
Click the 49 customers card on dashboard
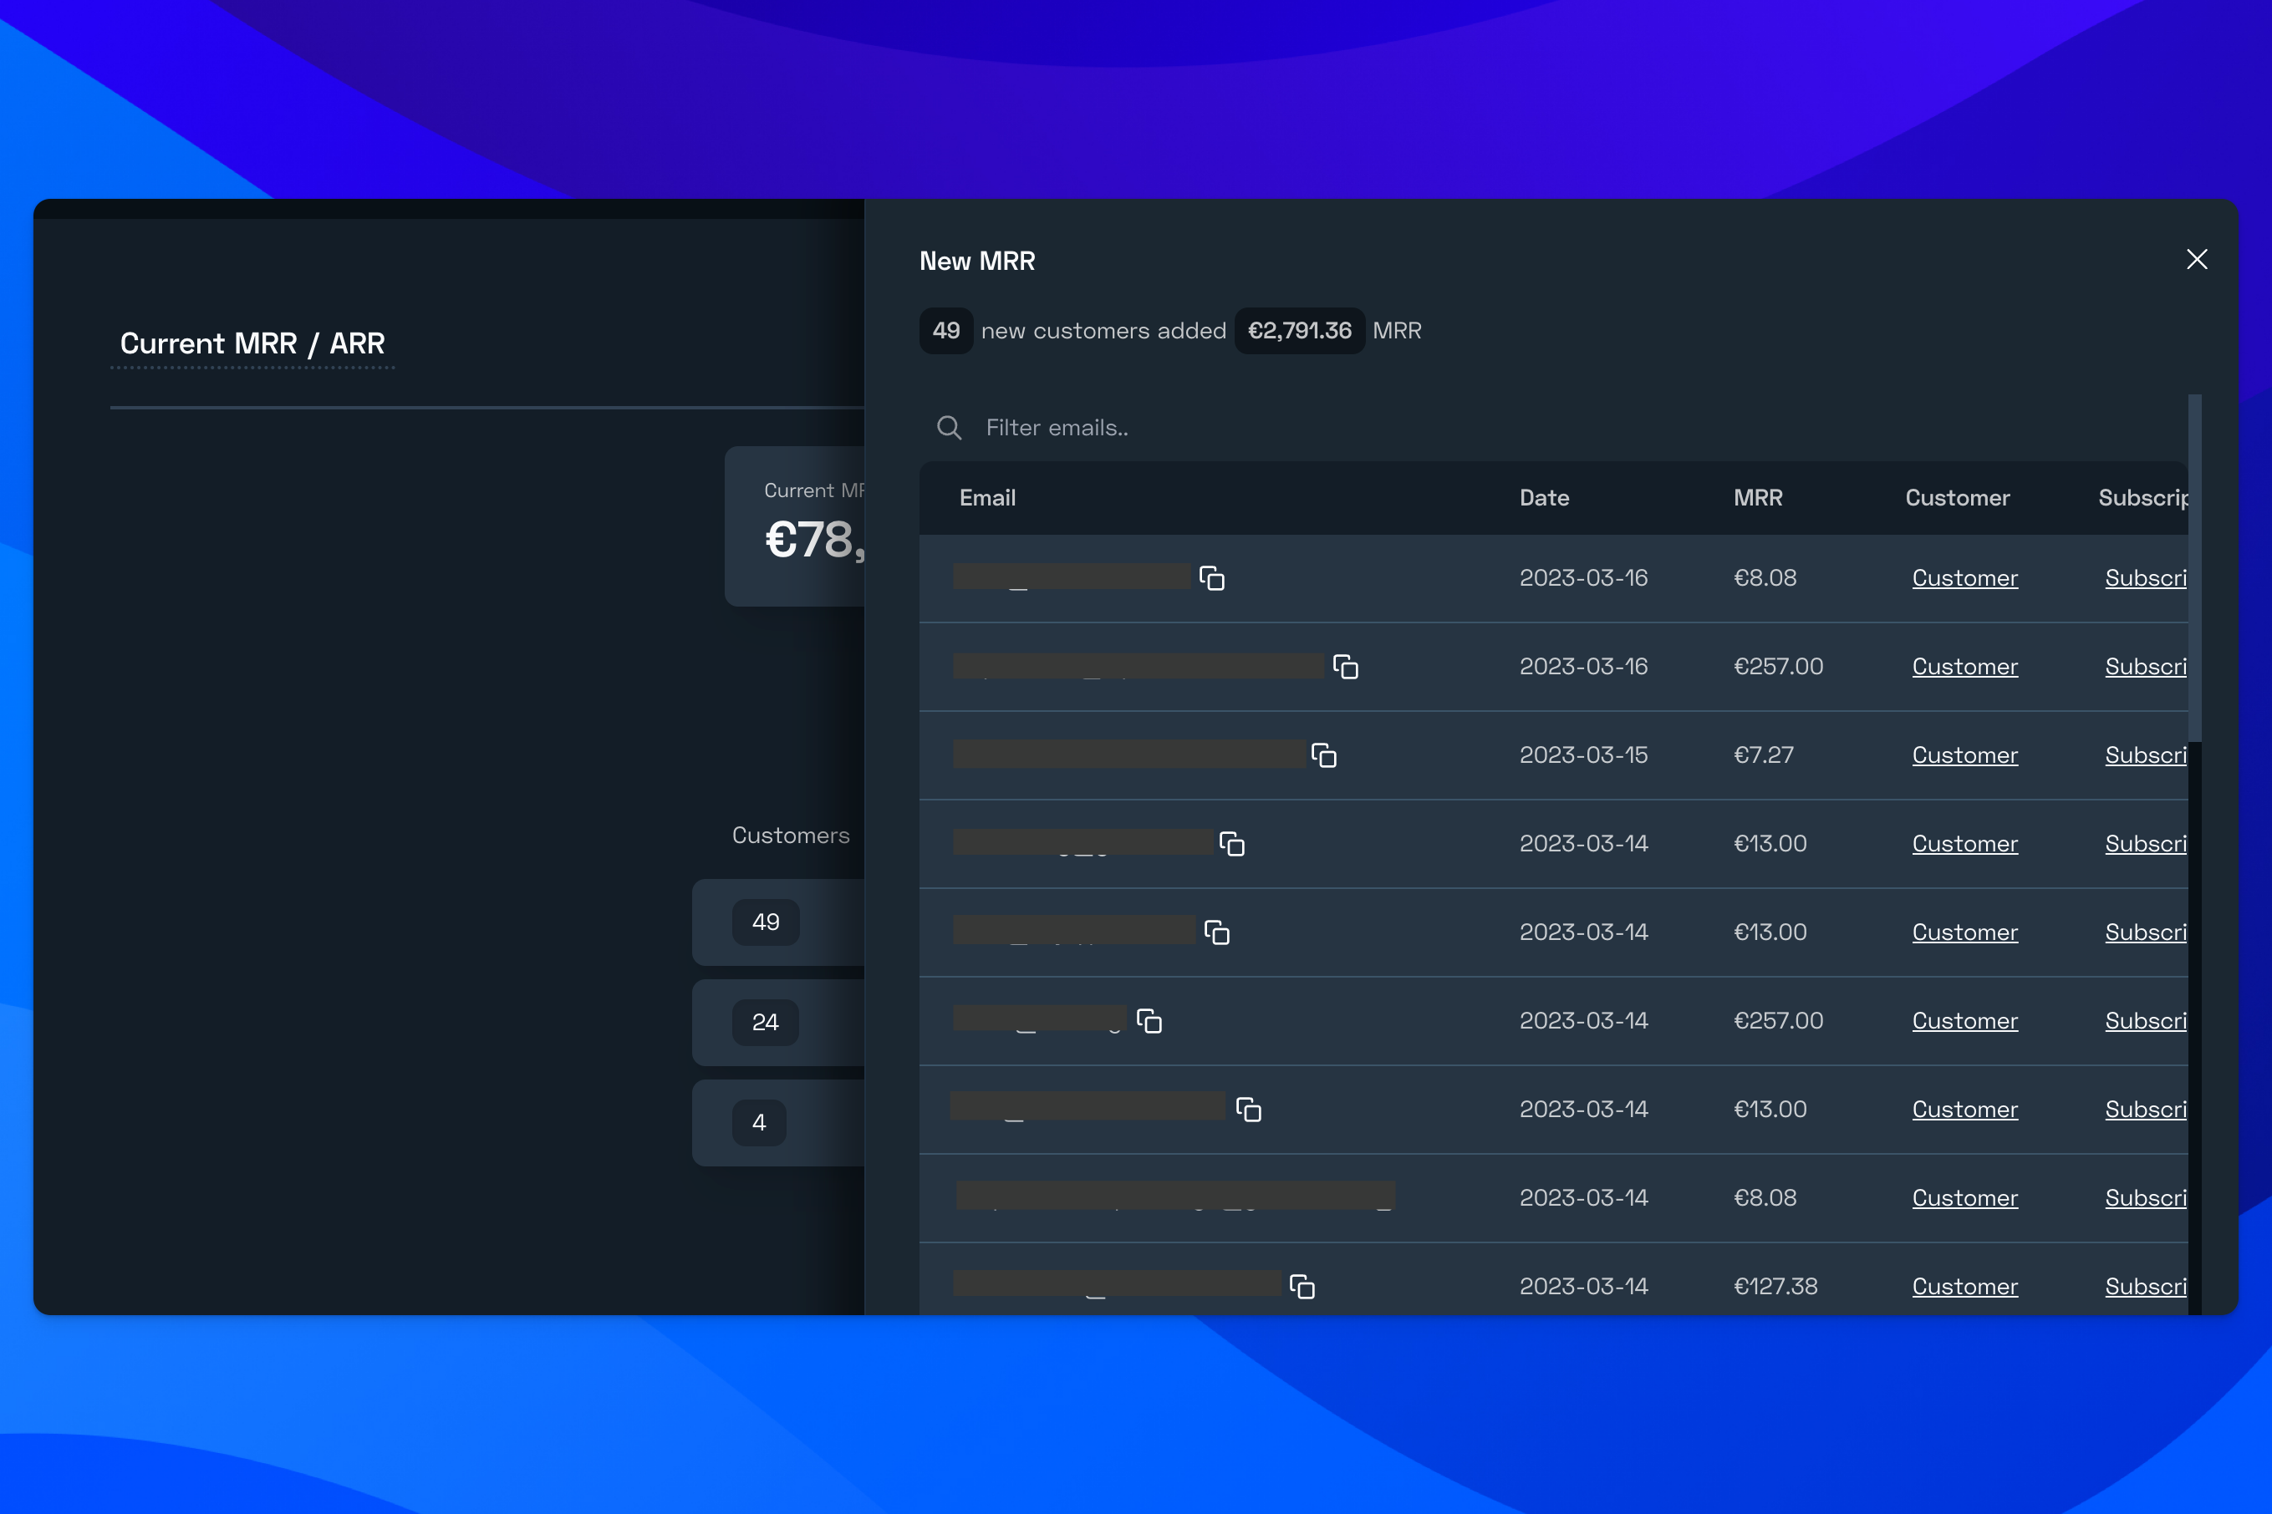click(x=778, y=922)
